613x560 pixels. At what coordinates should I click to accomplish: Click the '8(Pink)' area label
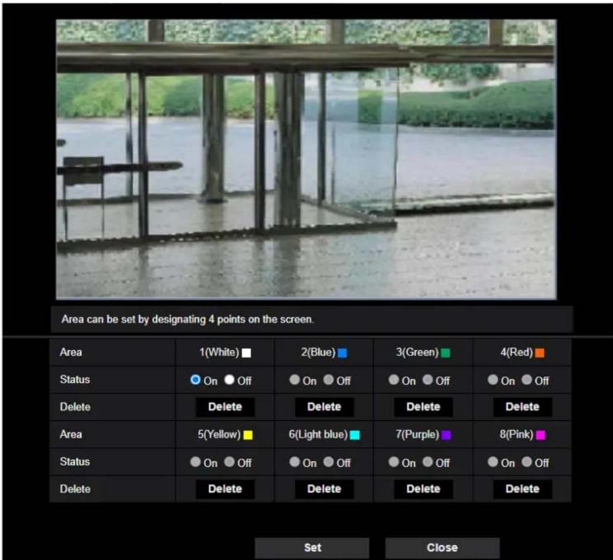[x=516, y=434]
